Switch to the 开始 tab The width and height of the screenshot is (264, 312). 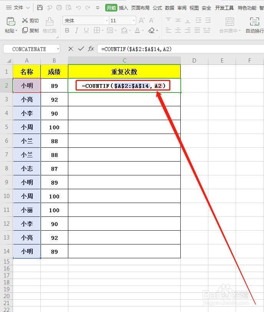(111, 8)
